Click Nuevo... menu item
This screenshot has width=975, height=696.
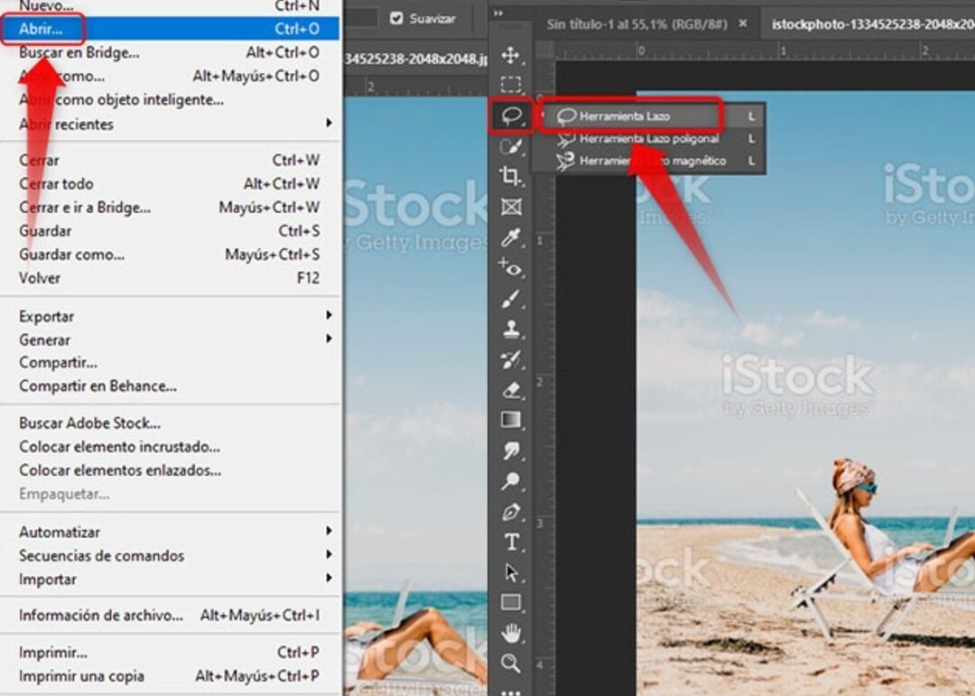(170, 7)
